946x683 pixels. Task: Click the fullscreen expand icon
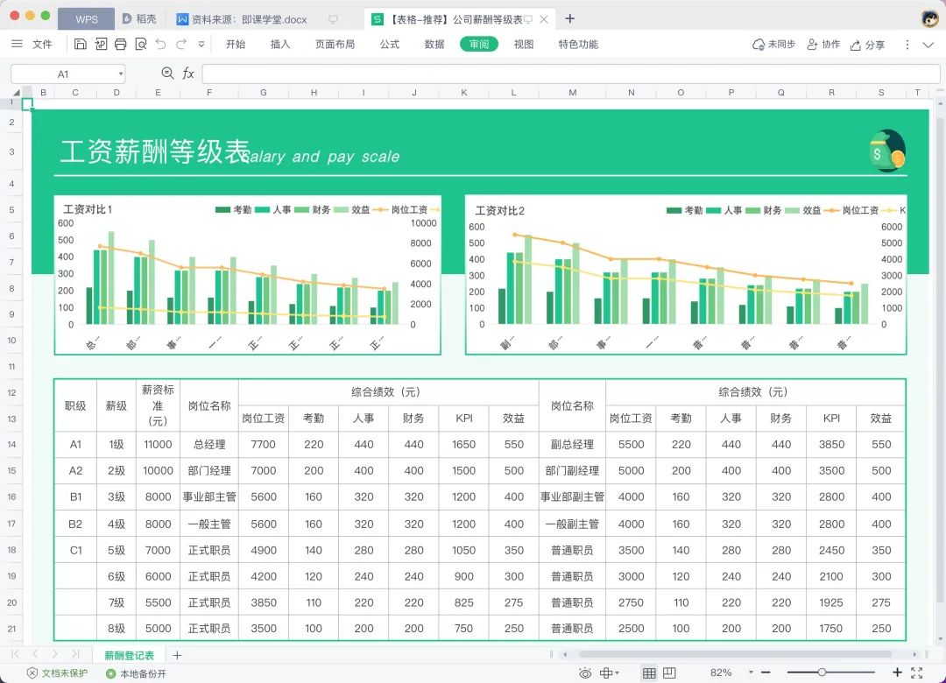point(917,672)
